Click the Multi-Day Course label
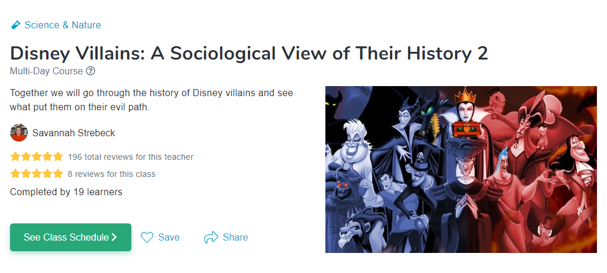 tap(47, 71)
